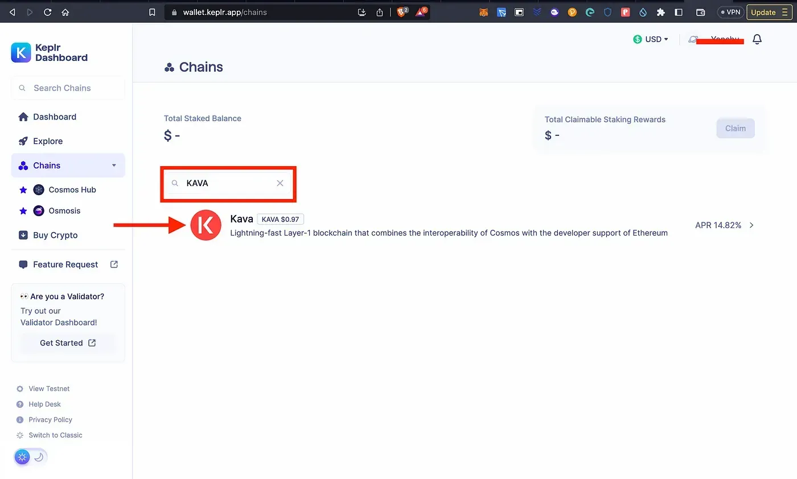Open the MetaMask fox extension
Viewport: 797px width, 479px height.
tap(483, 12)
